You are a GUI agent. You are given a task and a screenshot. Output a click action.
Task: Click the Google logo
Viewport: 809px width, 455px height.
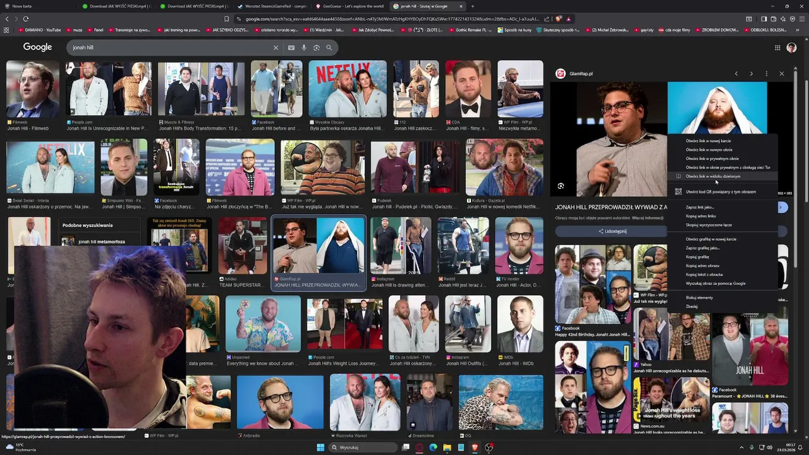(37, 47)
